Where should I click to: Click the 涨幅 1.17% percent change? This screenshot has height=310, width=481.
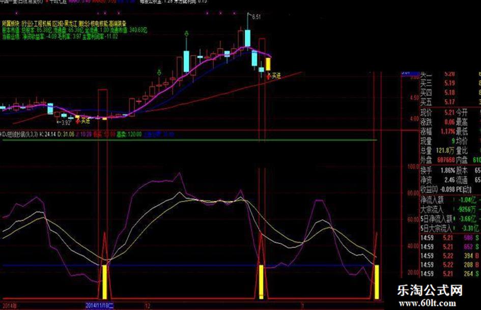pyautogui.click(x=447, y=132)
